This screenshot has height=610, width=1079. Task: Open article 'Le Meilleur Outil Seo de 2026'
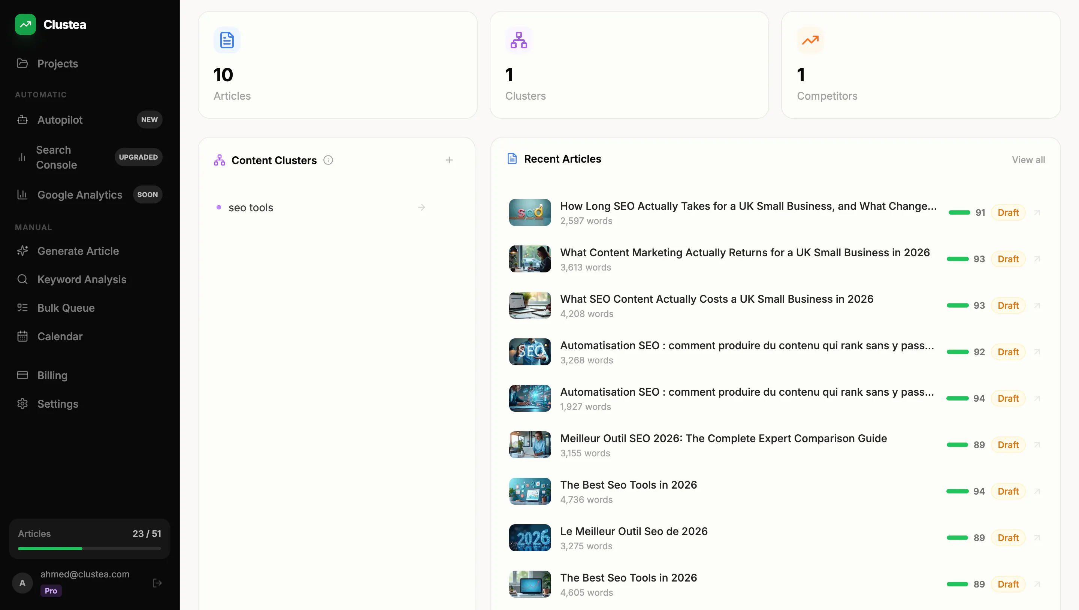tap(634, 531)
